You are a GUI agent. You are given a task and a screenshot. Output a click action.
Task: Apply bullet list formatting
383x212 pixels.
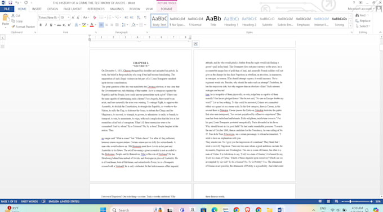click(102, 17)
